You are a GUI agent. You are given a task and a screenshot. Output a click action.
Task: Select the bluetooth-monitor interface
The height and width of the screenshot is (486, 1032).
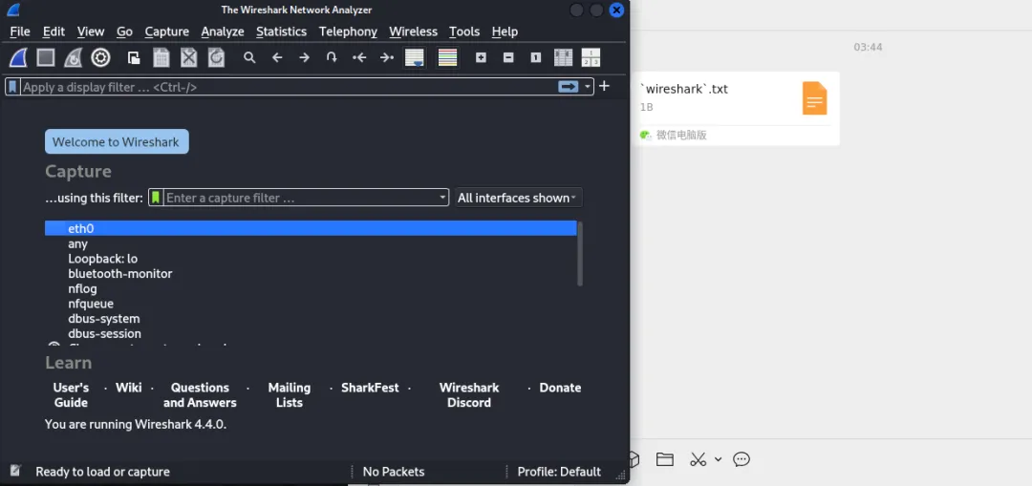[x=311, y=274]
